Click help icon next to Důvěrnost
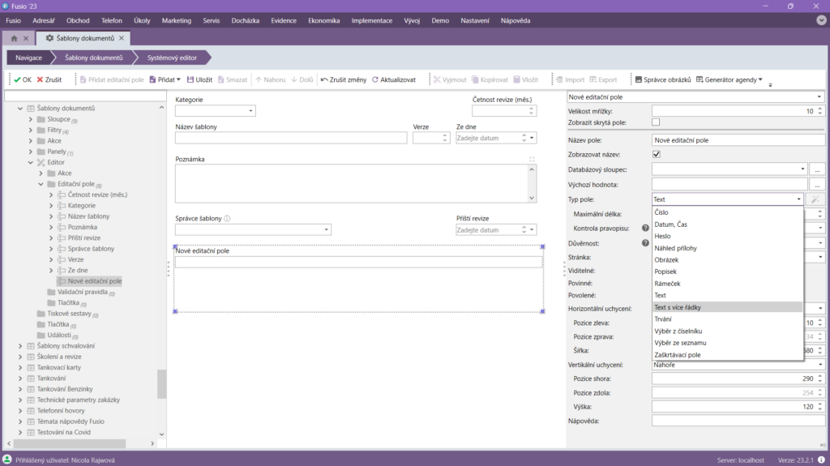 [x=645, y=242]
